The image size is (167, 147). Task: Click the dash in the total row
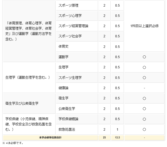[x=144, y=138]
